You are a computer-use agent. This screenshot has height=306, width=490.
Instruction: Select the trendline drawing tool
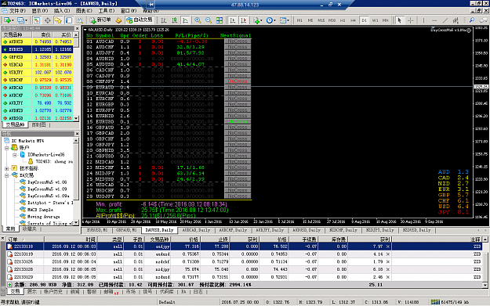tap(445, 20)
